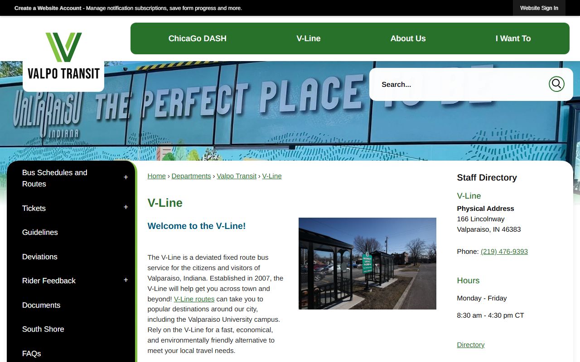Viewport: 580px width, 362px height.
Task: Expand Bus Schedules and Routes submenu
Action: (x=126, y=177)
